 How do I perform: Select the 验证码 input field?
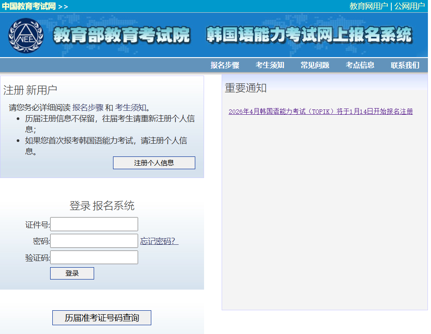pos(94,258)
